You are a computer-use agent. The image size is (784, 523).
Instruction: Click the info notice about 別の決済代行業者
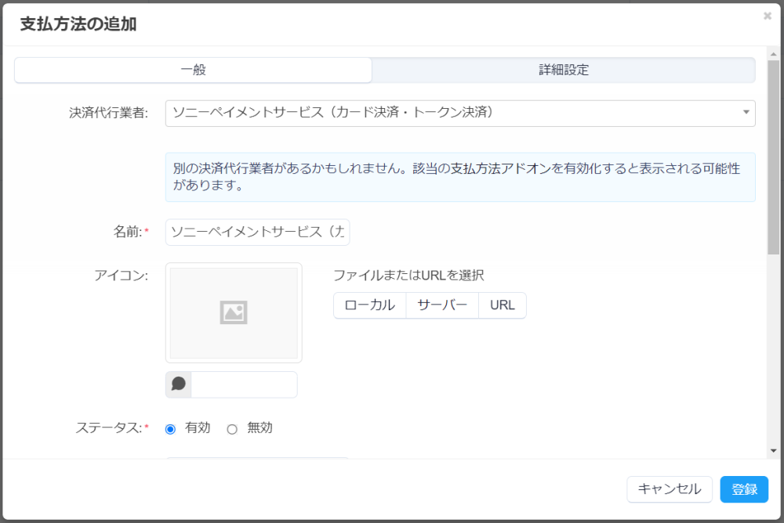coord(460,177)
